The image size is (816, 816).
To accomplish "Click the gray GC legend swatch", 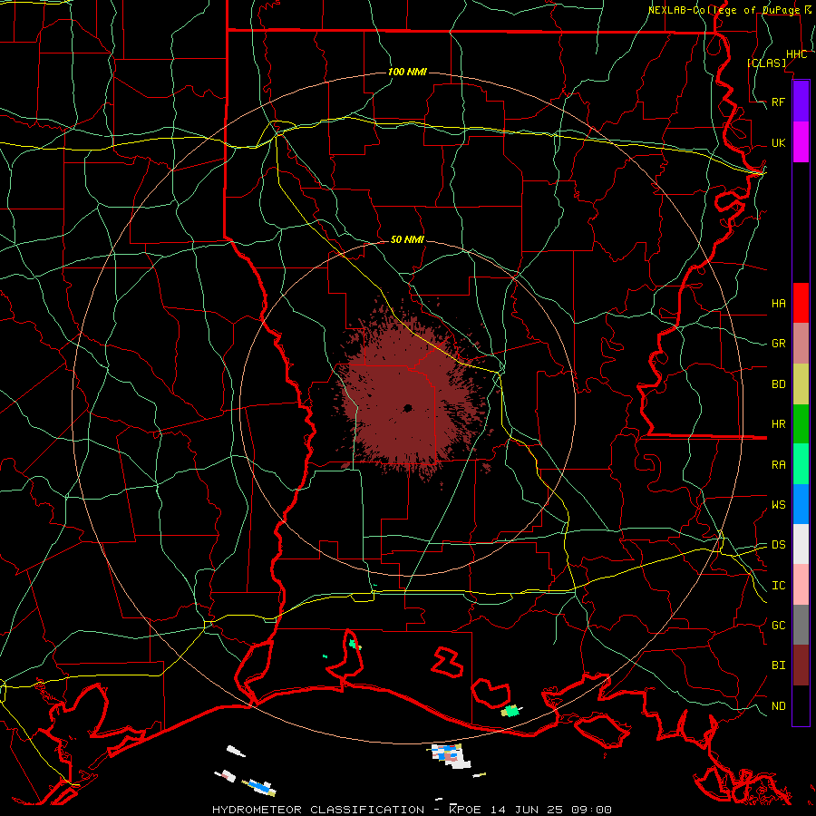I will (x=801, y=625).
